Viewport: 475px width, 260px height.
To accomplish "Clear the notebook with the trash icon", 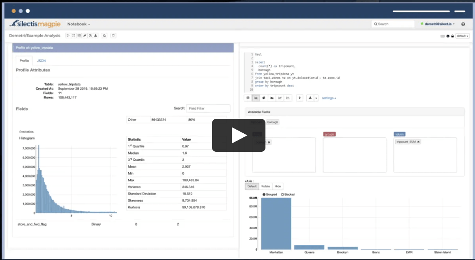I will tap(113, 35).
